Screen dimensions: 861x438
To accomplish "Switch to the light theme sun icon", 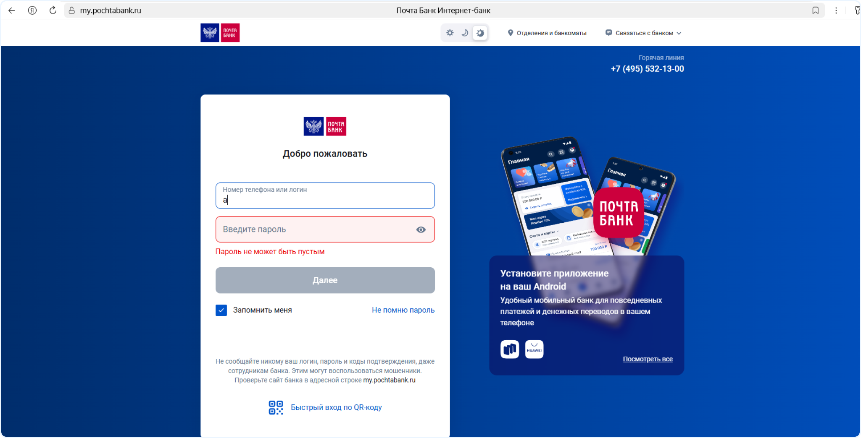I will click(450, 33).
